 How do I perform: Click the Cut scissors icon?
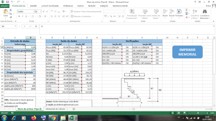point(11,10)
